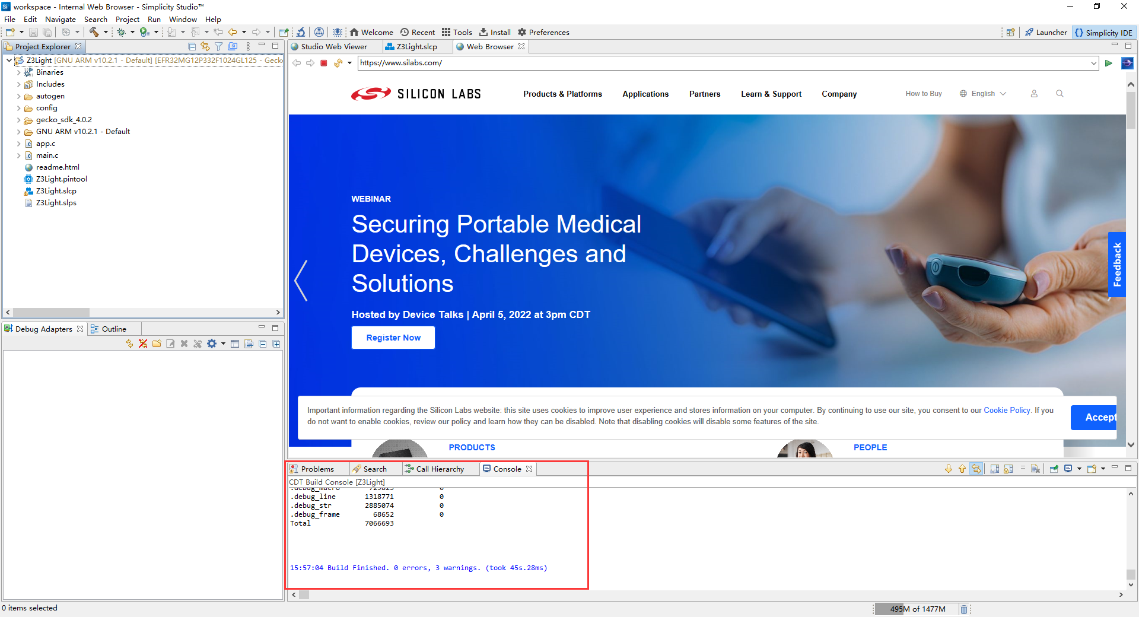
Task: Stop loading the web page
Action: [x=324, y=63]
